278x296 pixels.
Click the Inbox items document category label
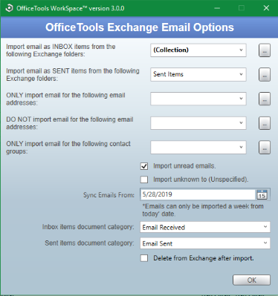(88, 227)
